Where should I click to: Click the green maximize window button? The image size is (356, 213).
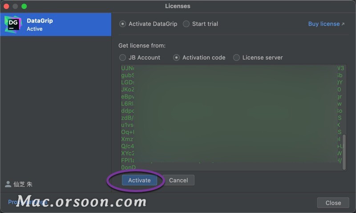coord(24,6)
